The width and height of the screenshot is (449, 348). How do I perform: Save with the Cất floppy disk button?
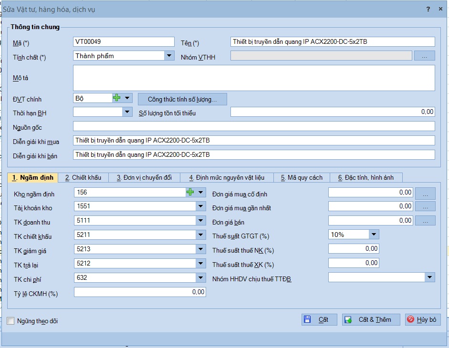319,319
